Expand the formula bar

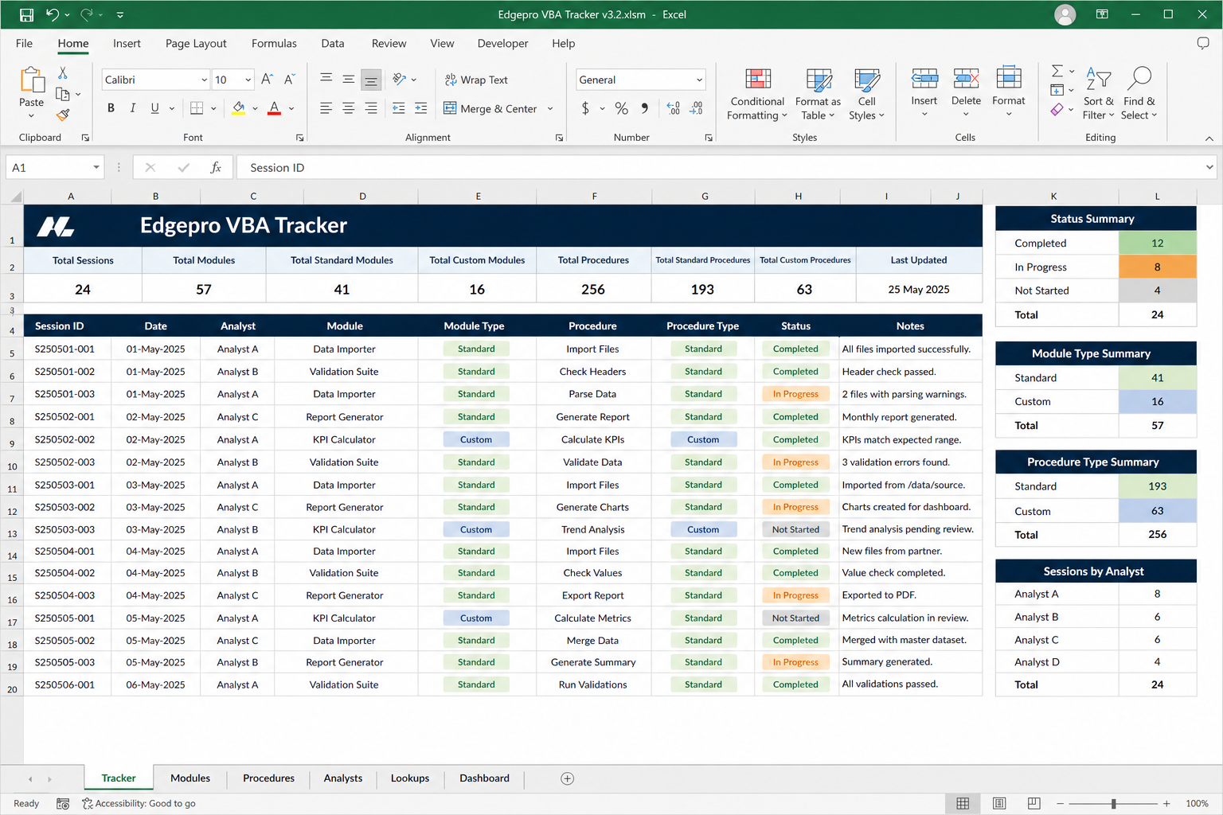(x=1209, y=167)
